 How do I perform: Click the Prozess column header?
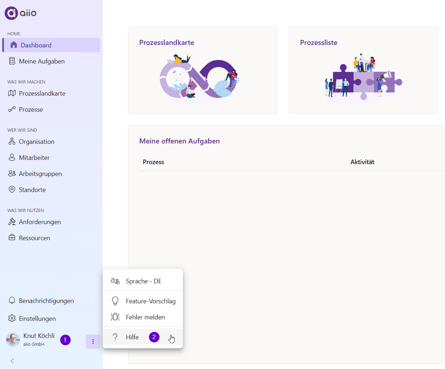(x=153, y=162)
